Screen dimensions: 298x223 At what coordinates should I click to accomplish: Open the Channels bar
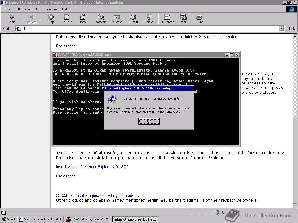149,19
